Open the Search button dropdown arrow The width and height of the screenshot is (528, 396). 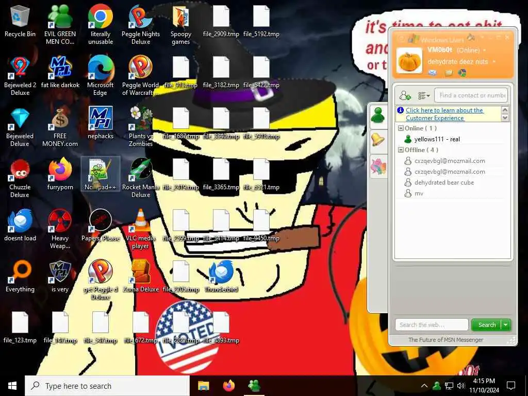tap(505, 325)
